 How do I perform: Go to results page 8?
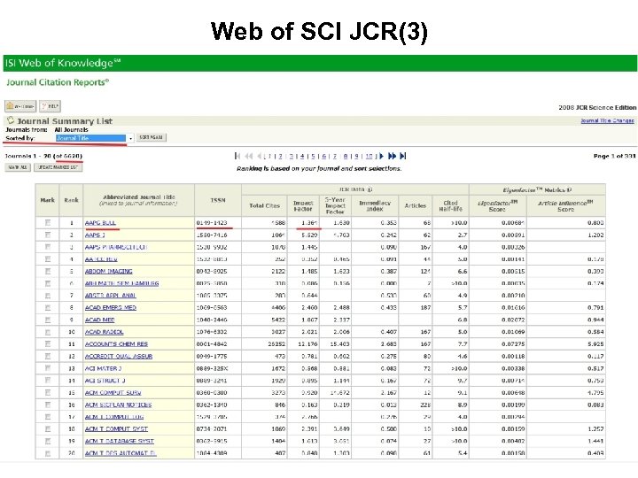coord(346,157)
